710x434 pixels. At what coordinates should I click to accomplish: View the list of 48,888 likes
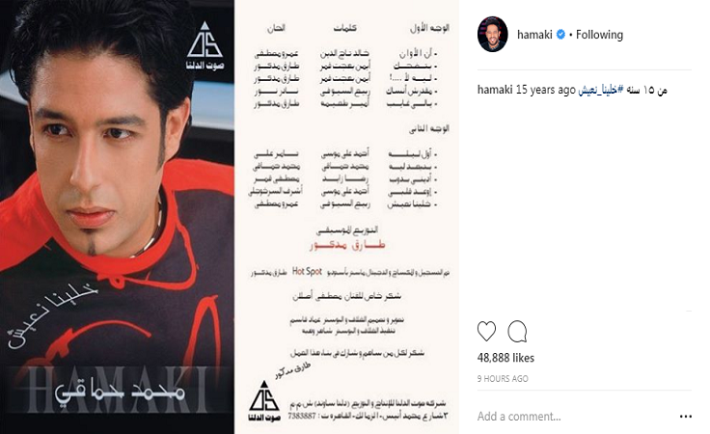coord(505,358)
